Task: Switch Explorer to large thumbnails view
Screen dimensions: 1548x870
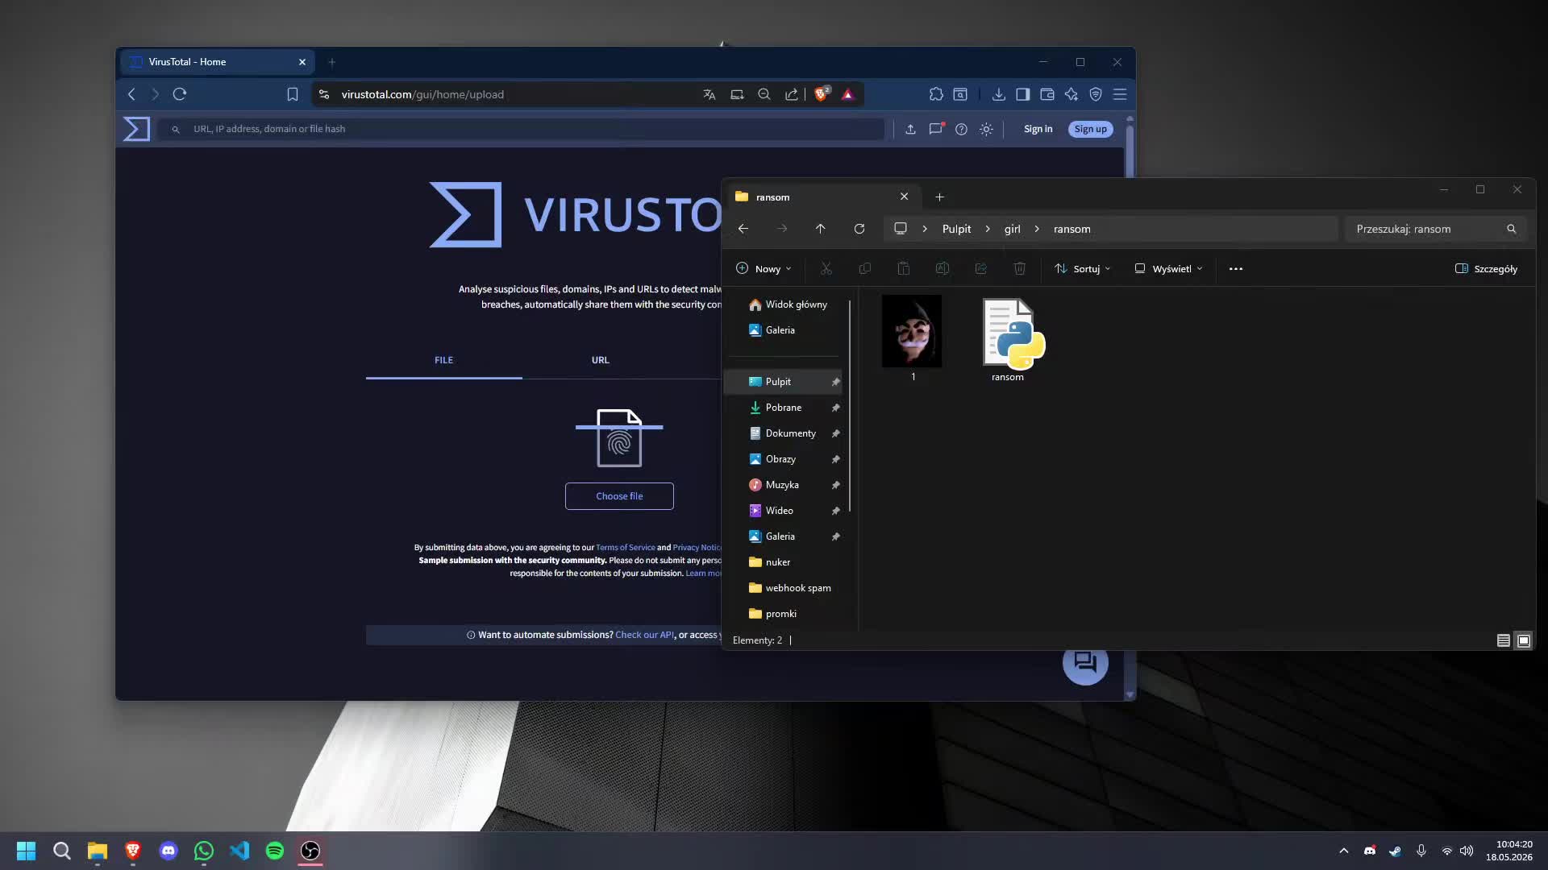Action: [1524, 640]
